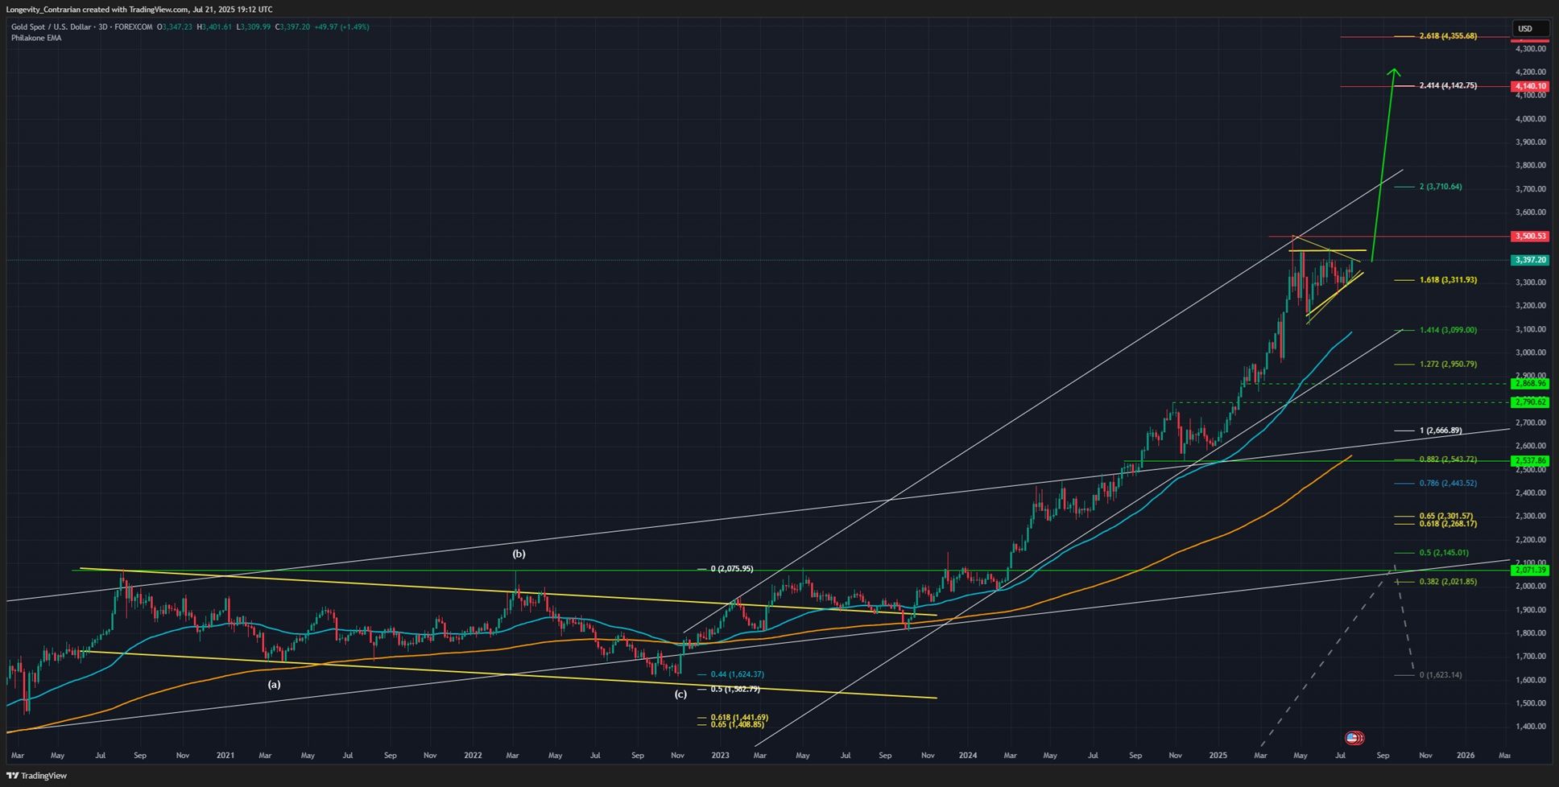Screen dimensions: 1559x787
Task: Click the red 4,140.10 price tag
Action: click(1530, 86)
